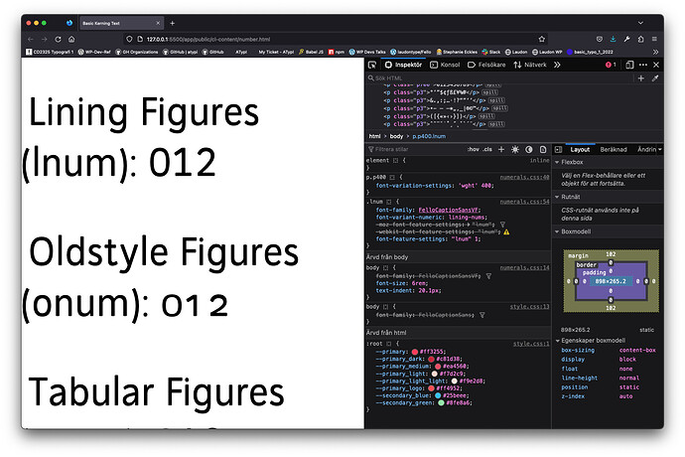Image resolution: width=685 pixels, height=457 pixels.
Task: Open the Nätverk tab
Action: (533, 65)
